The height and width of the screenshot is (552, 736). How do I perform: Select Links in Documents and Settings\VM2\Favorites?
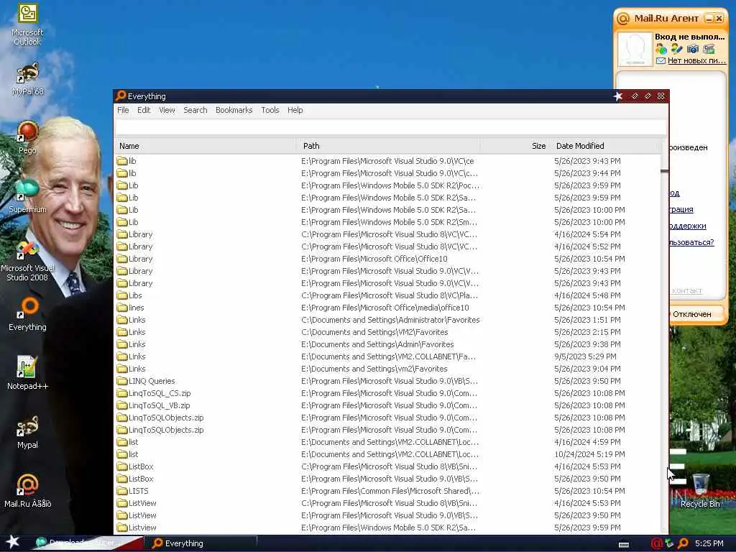137,332
